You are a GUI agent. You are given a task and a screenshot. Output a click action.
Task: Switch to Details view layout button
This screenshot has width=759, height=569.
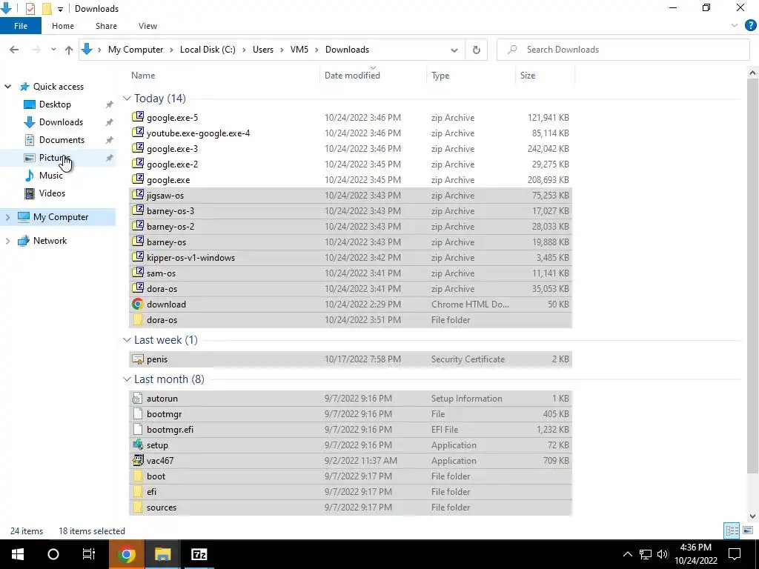coord(732,530)
